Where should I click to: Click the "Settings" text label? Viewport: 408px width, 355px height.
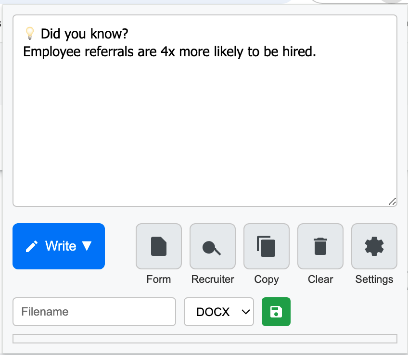(374, 279)
